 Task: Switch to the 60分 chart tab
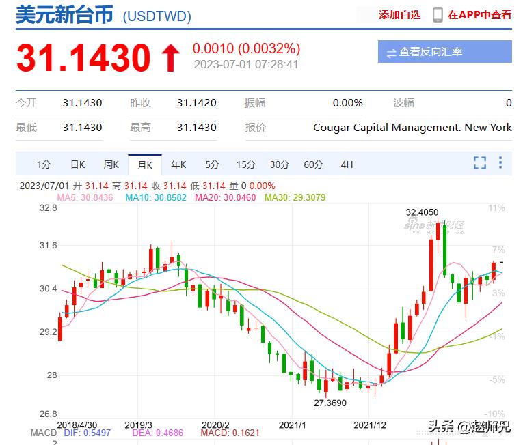click(313, 164)
